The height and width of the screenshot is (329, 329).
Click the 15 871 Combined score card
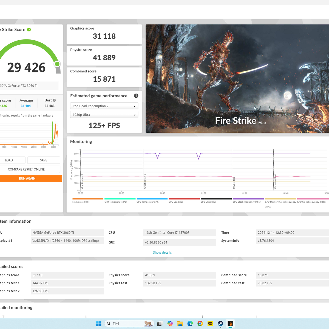104,77
